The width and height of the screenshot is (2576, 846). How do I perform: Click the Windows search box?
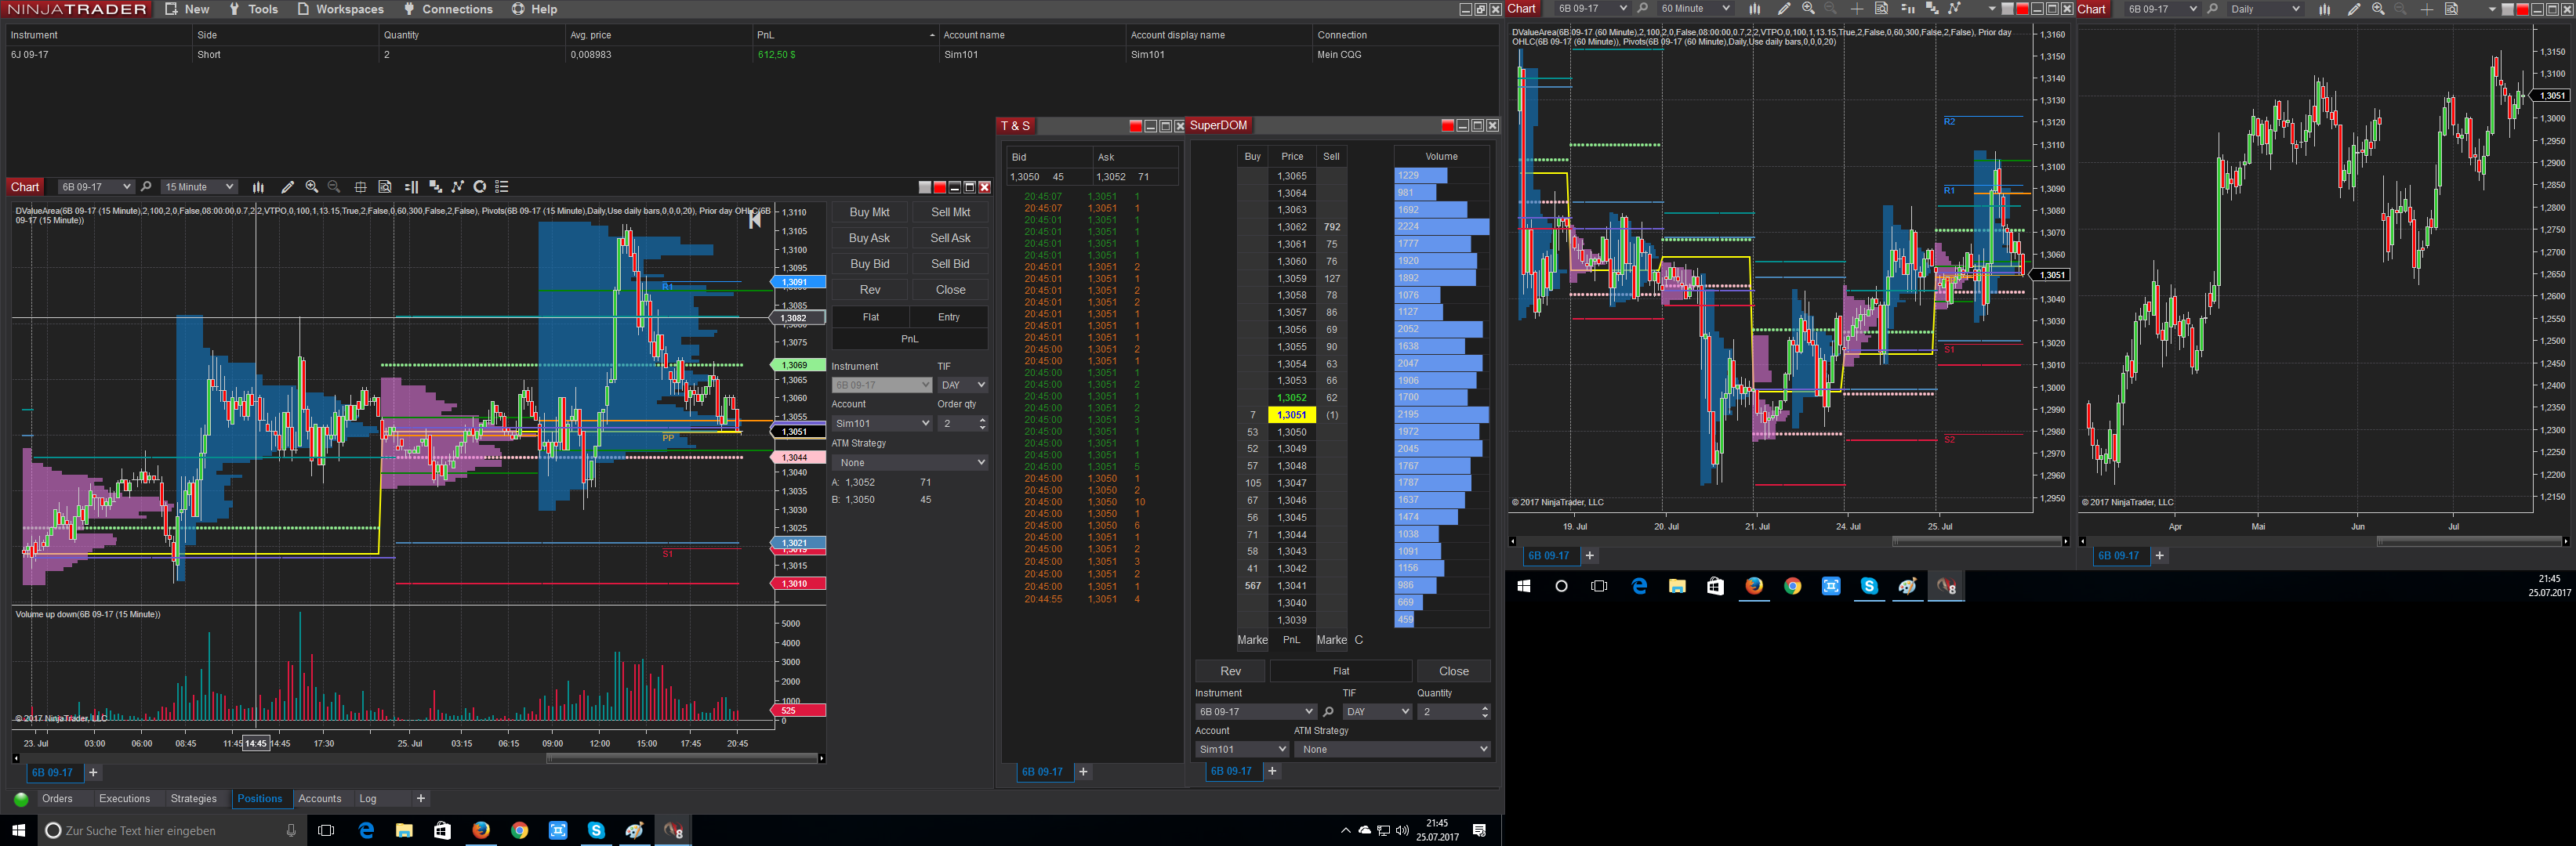pyautogui.click(x=172, y=830)
